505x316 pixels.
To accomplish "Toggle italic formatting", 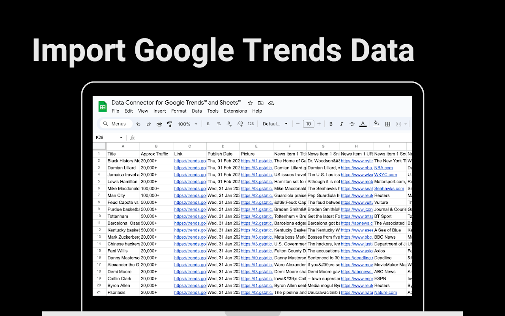I will tap(342, 124).
